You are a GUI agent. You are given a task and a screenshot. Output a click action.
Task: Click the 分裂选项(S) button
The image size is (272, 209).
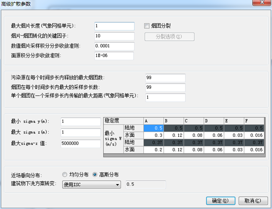point(169,37)
